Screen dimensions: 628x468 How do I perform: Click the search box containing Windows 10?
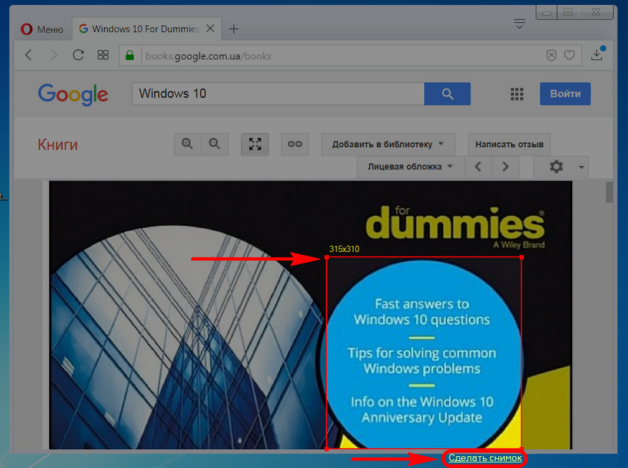278,93
